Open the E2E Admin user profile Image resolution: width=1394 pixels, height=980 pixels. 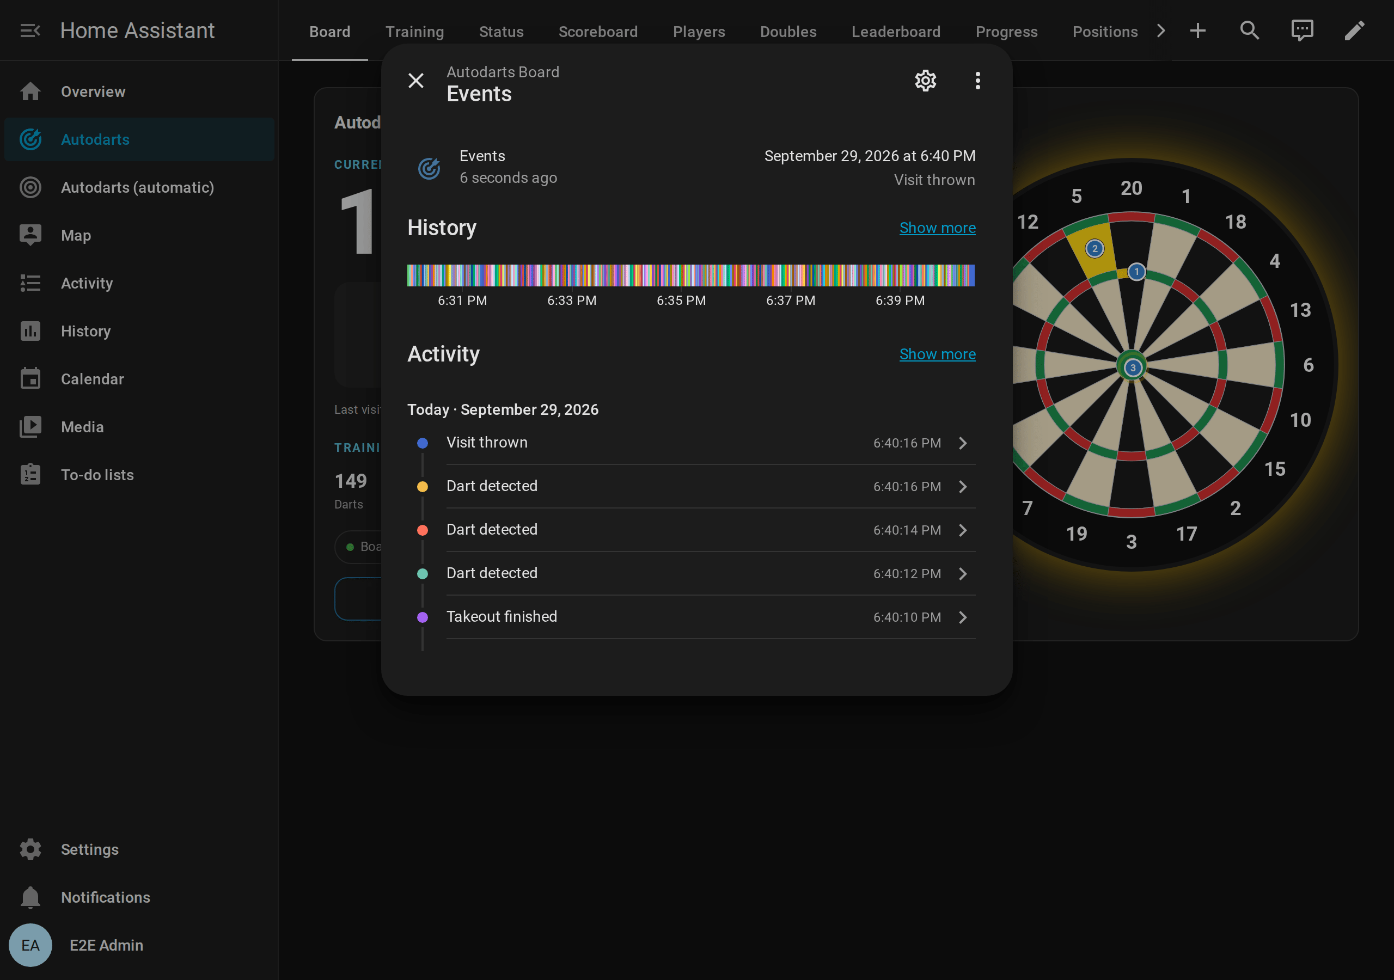pos(139,945)
